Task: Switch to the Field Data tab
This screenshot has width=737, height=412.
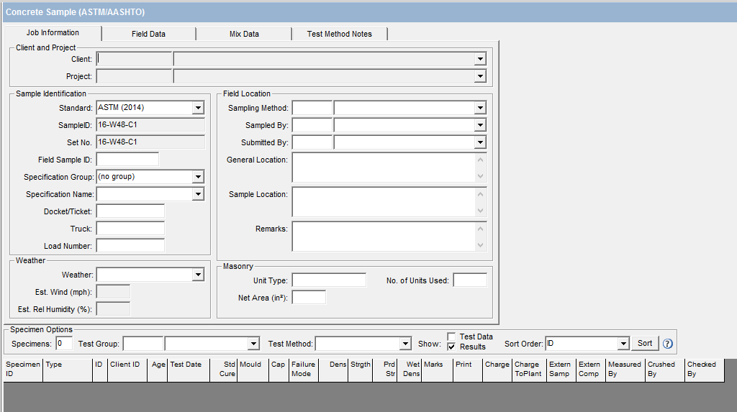Action: (x=148, y=34)
